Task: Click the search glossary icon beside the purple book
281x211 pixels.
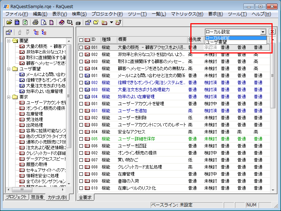Action: pos(70,23)
